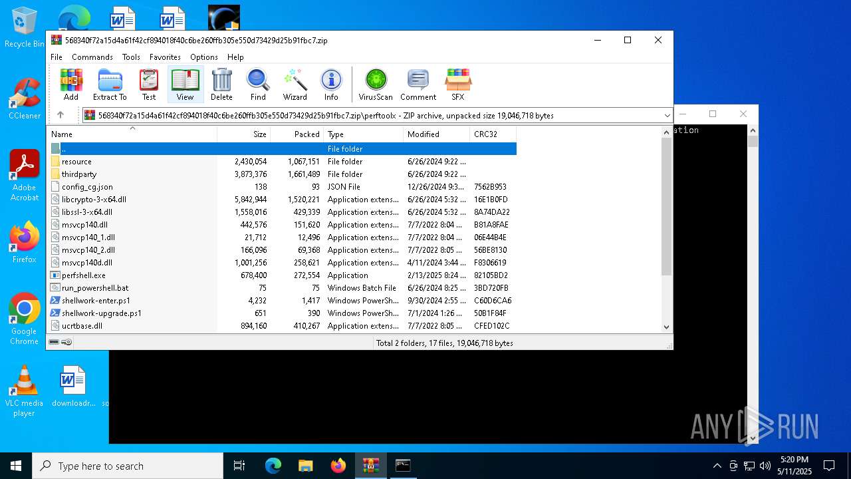Screen dimensions: 851x479
Task: Click the Windows Start button
Action: click(16, 466)
